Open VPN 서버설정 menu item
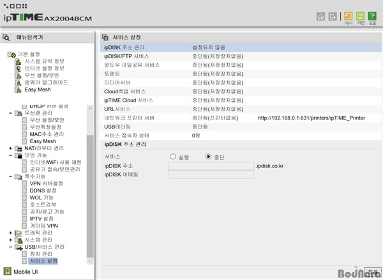The width and height of the screenshot is (383, 280). (46, 183)
